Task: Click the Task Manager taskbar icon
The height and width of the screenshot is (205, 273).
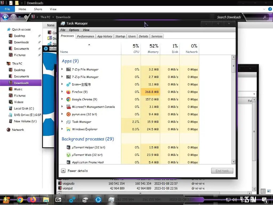Action: click(111, 200)
